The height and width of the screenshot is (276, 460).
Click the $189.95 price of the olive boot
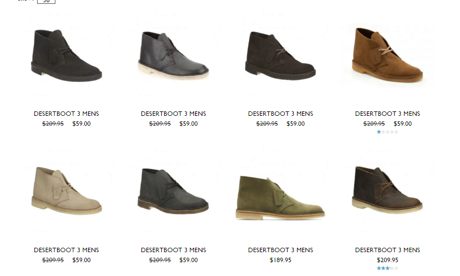pos(280,260)
